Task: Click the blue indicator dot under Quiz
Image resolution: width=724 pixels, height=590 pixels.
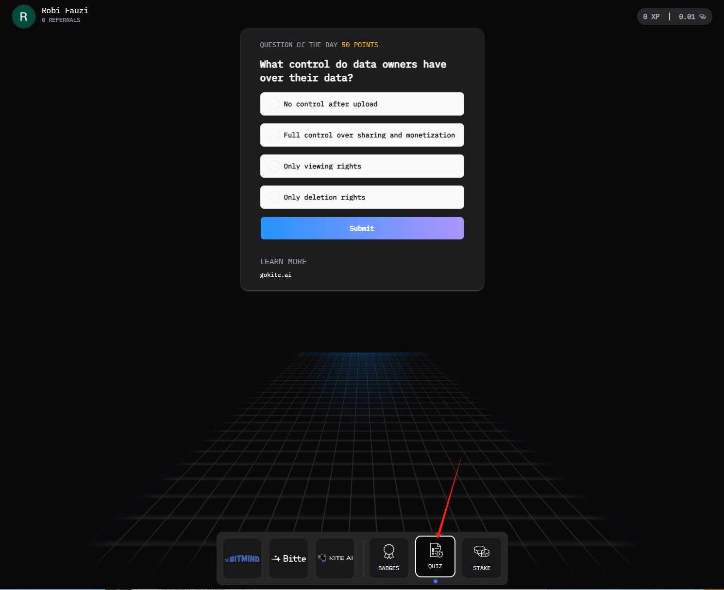Action: point(436,581)
